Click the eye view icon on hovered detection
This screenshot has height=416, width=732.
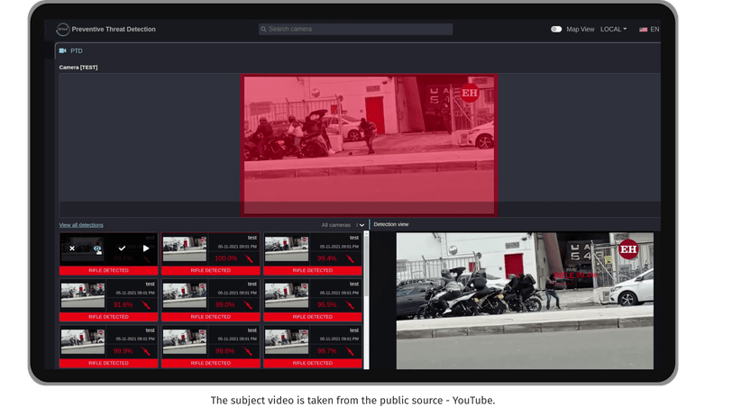tap(97, 249)
